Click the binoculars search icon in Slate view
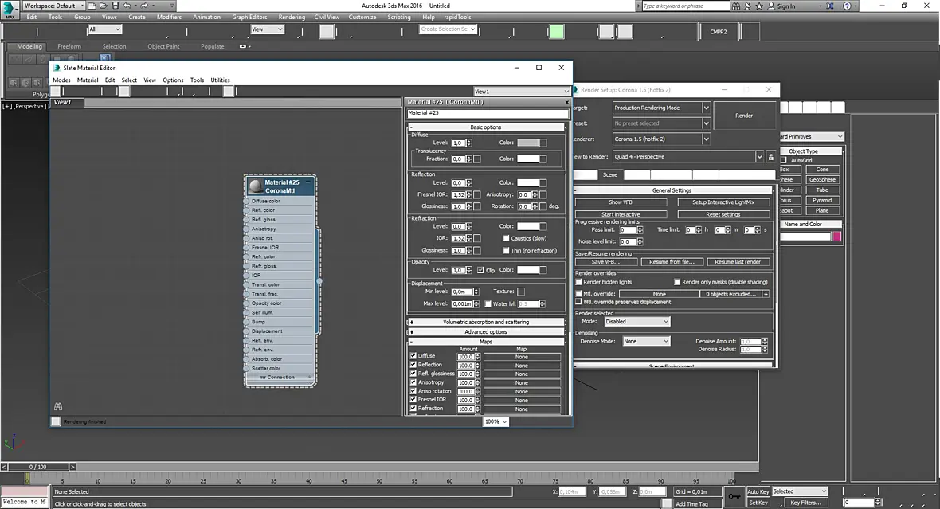940x509 pixels. coord(58,406)
